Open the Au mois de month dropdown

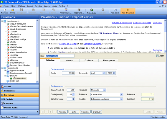[104, 73]
